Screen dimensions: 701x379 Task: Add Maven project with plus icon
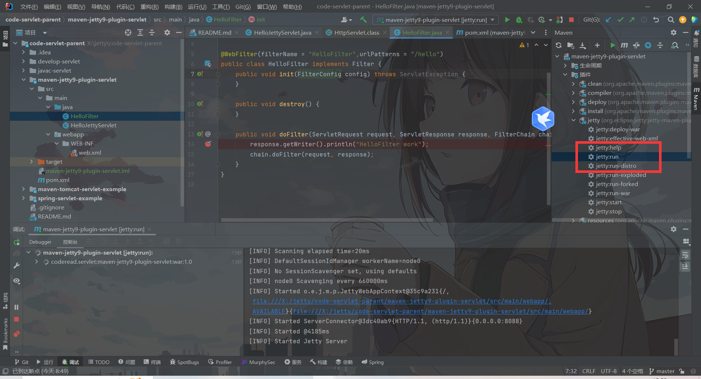pyautogui.click(x=597, y=45)
